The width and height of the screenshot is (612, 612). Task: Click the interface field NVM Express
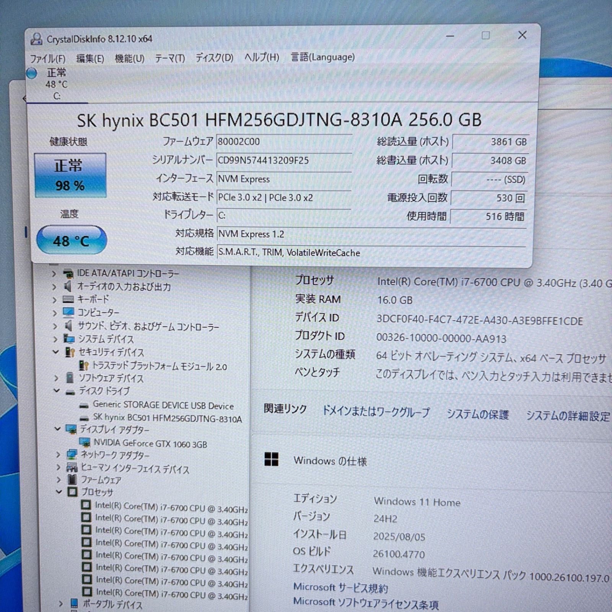coord(284,179)
